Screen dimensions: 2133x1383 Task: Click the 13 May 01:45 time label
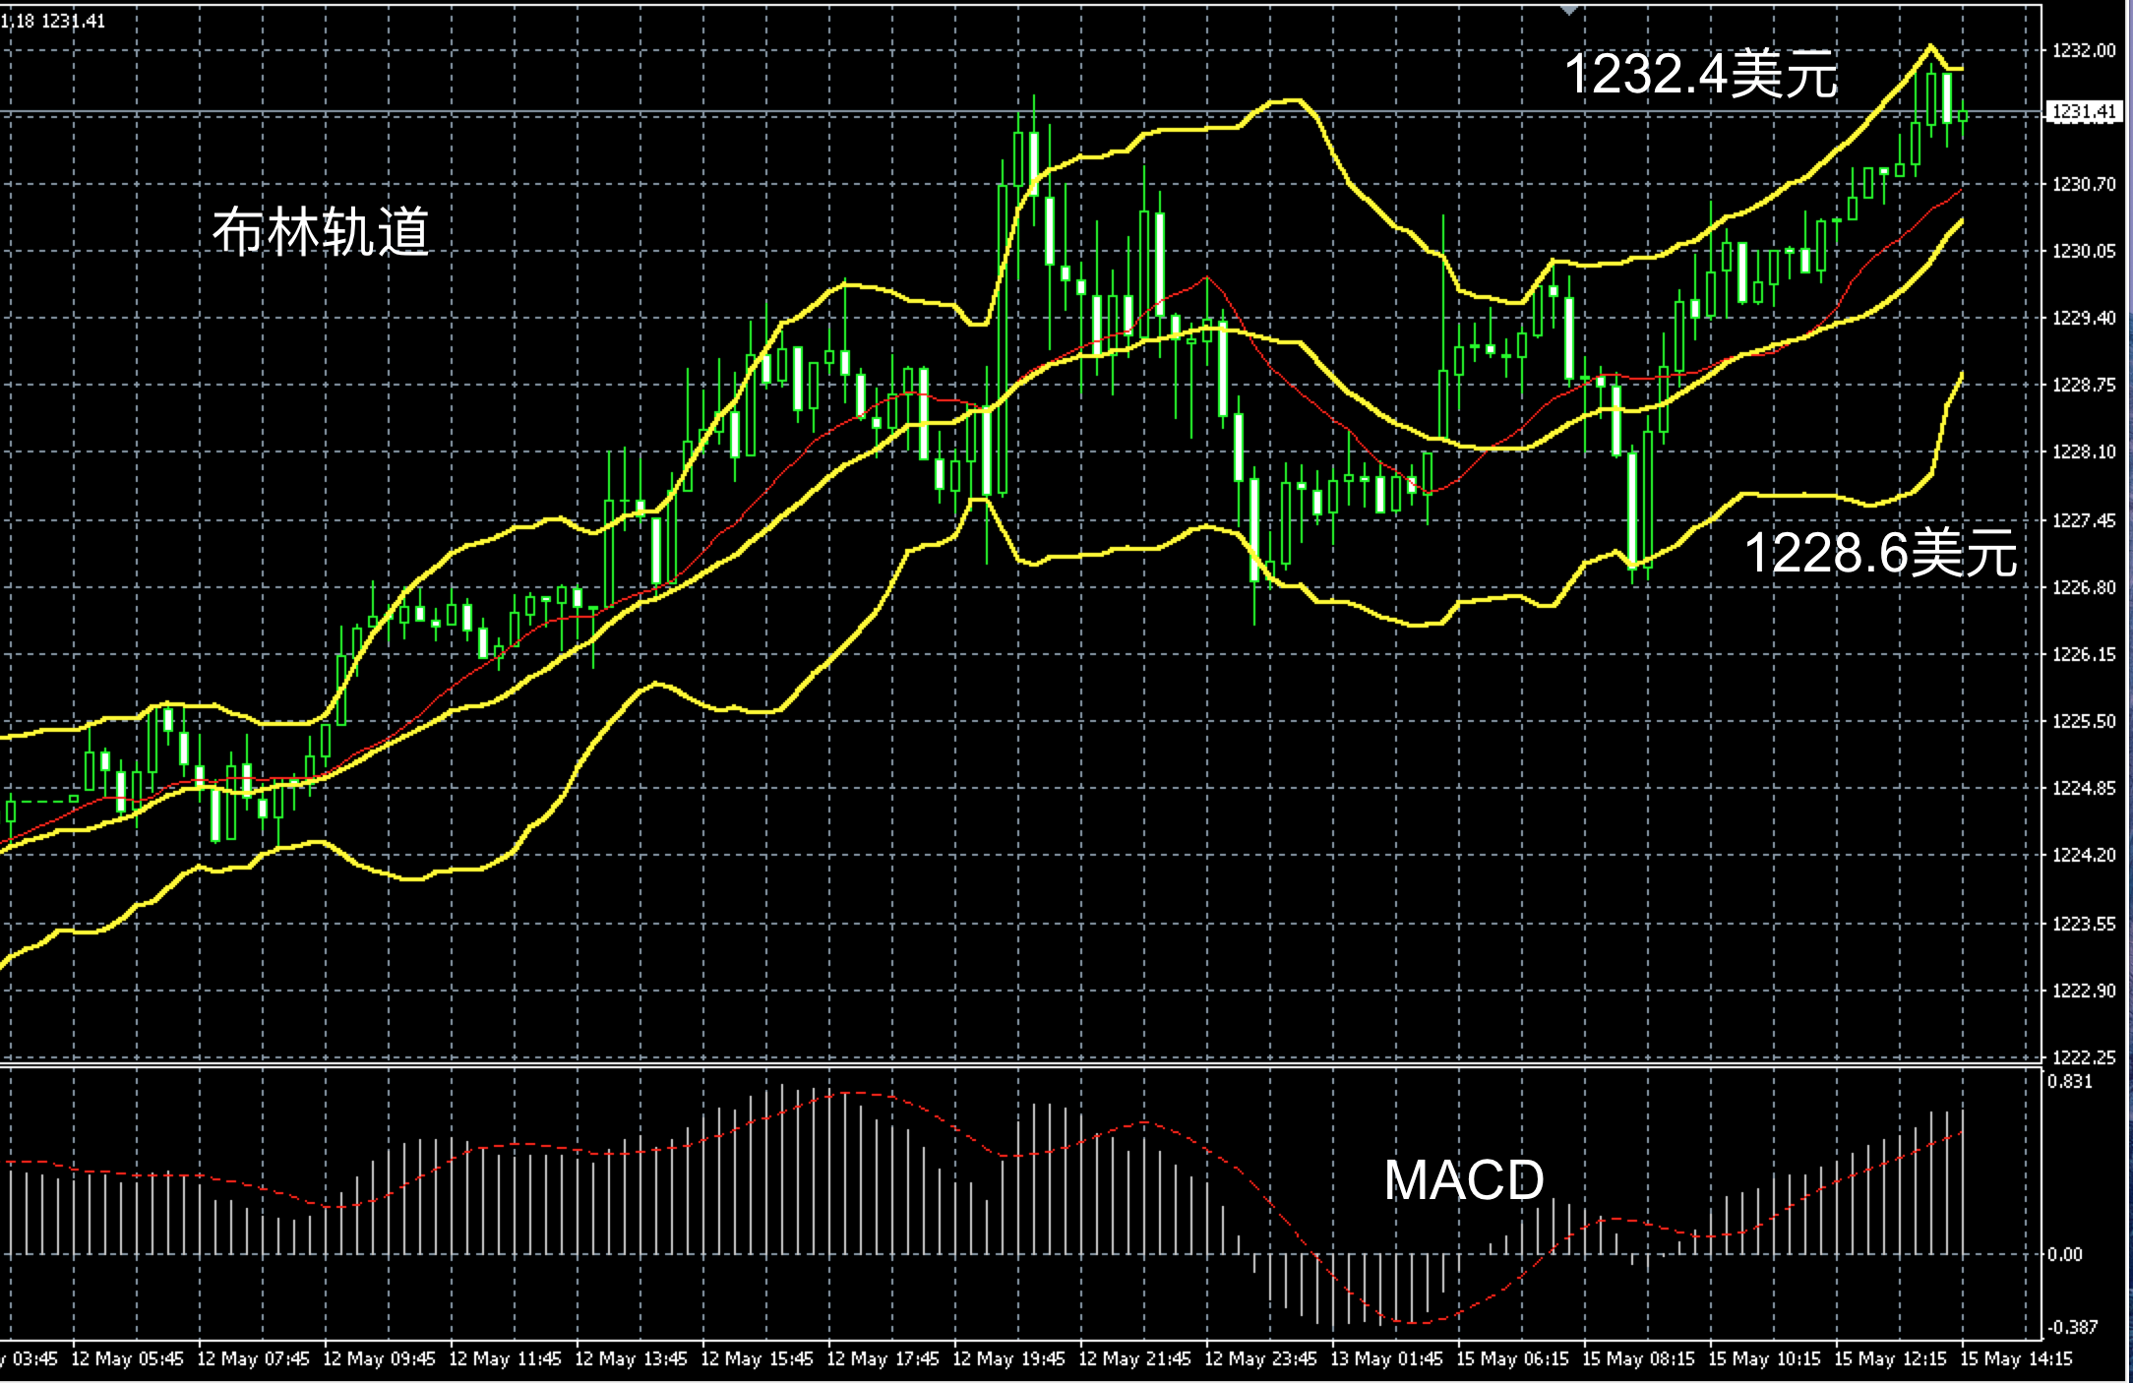point(1386,1359)
